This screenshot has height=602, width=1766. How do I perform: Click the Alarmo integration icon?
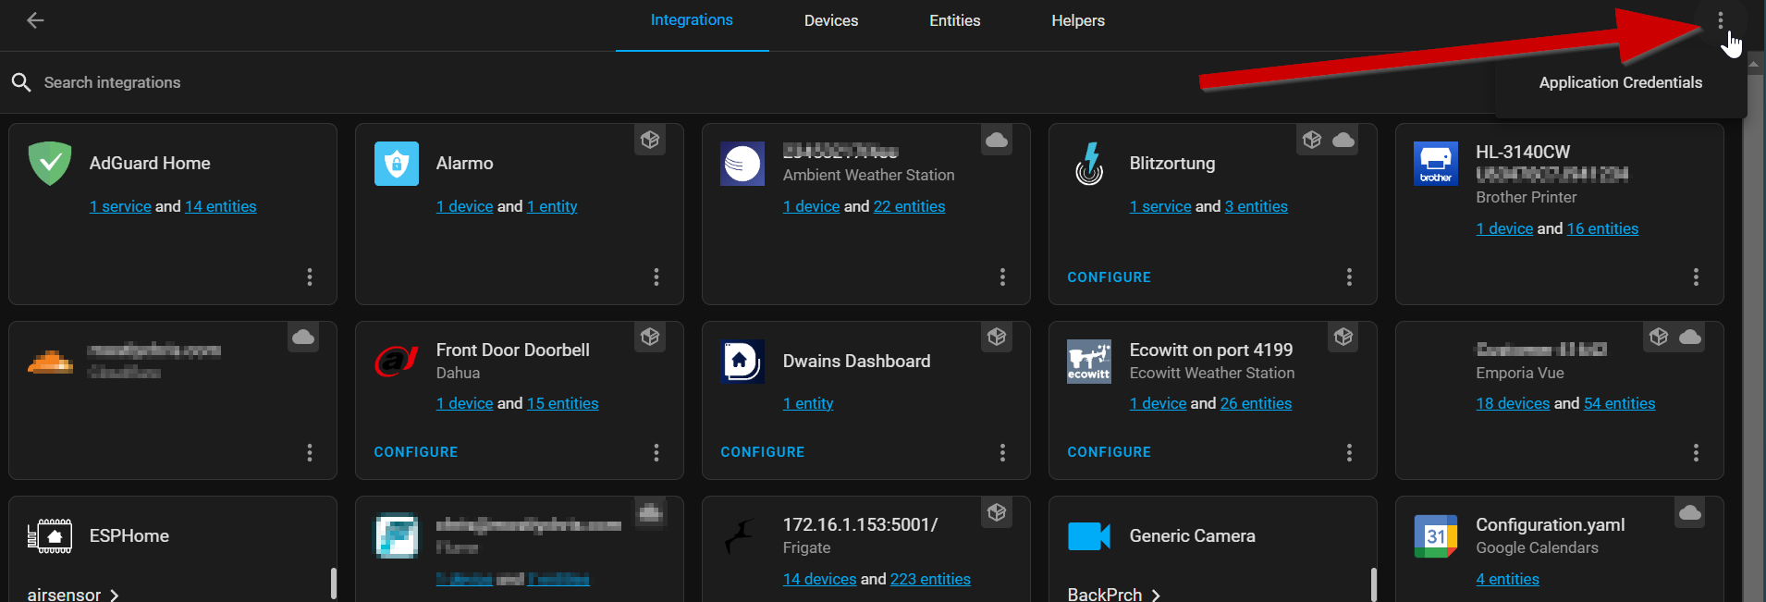(x=397, y=164)
